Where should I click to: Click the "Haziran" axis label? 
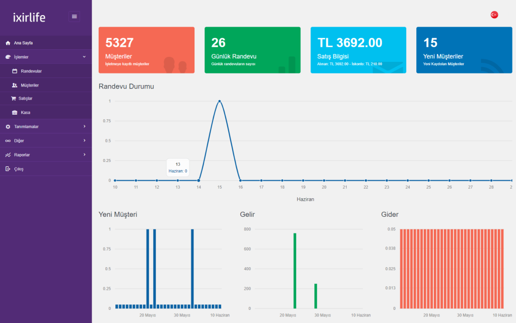305,199
